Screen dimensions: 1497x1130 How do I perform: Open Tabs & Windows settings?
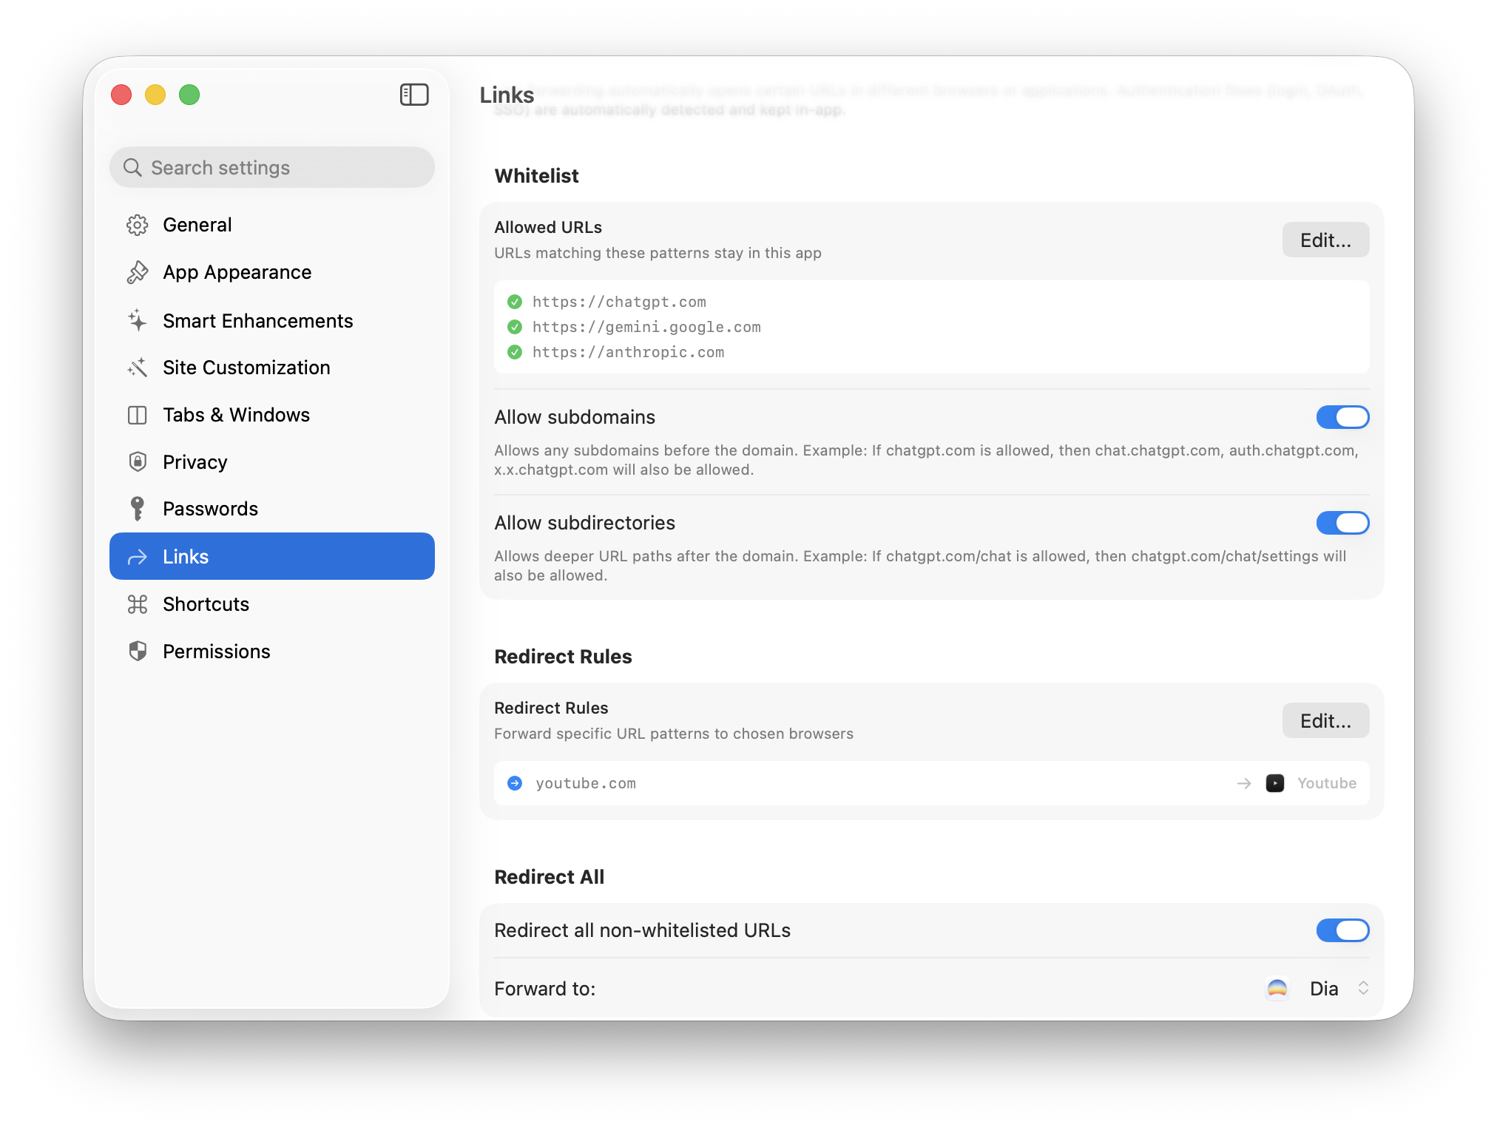tap(236, 415)
